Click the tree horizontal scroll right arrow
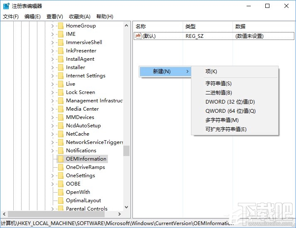The image size is (296, 228). [119, 214]
